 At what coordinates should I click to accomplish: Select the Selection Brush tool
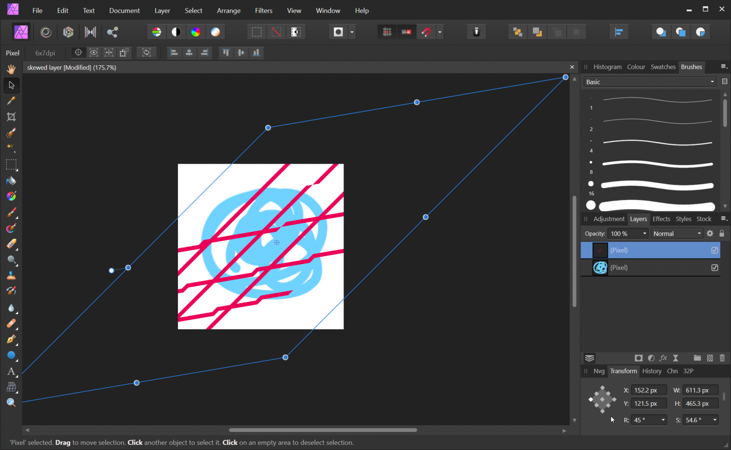tap(11, 132)
